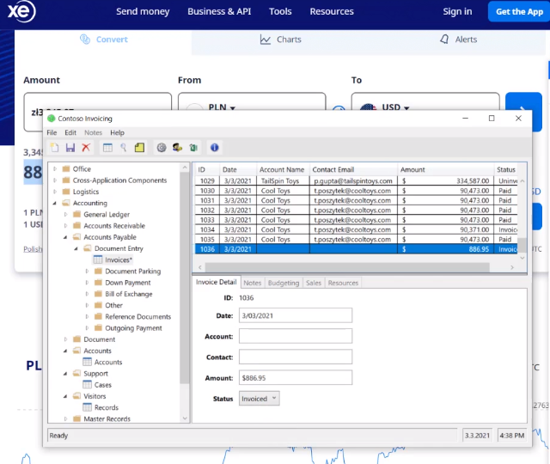Open the Edit menu
Viewport: 550px width, 464px height.
pyautogui.click(x=70, y=132)
